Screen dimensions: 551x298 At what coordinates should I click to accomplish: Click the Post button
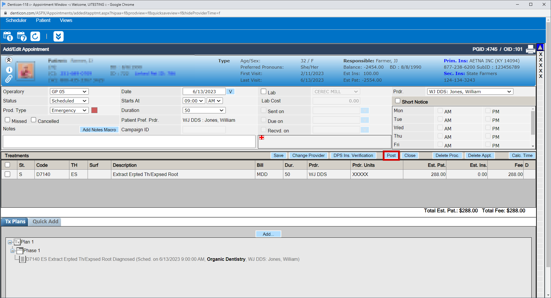point(391,155)
